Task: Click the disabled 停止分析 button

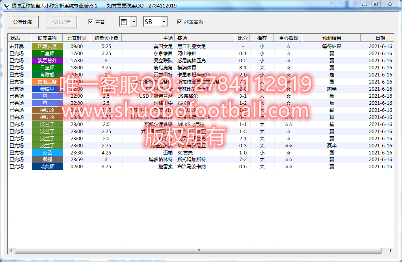Action: pyautogui.click(x=61, y=22)
